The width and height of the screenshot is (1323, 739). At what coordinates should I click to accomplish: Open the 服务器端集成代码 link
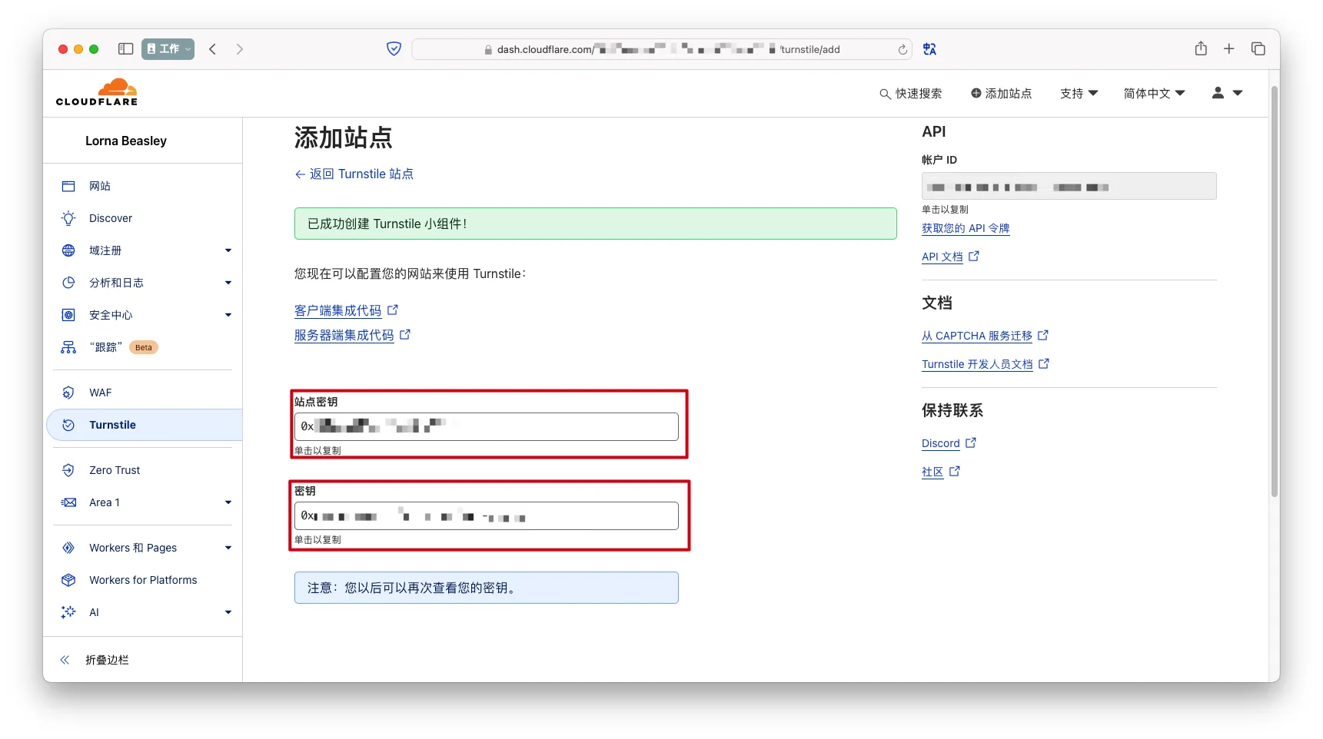point(352,335)
